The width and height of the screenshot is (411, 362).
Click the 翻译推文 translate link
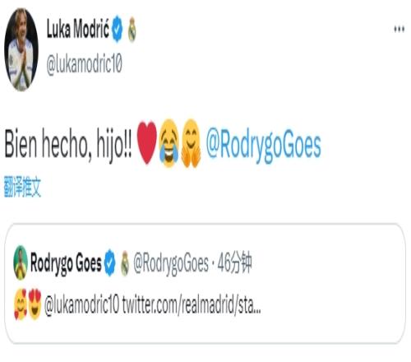click(x=22, y=187)
